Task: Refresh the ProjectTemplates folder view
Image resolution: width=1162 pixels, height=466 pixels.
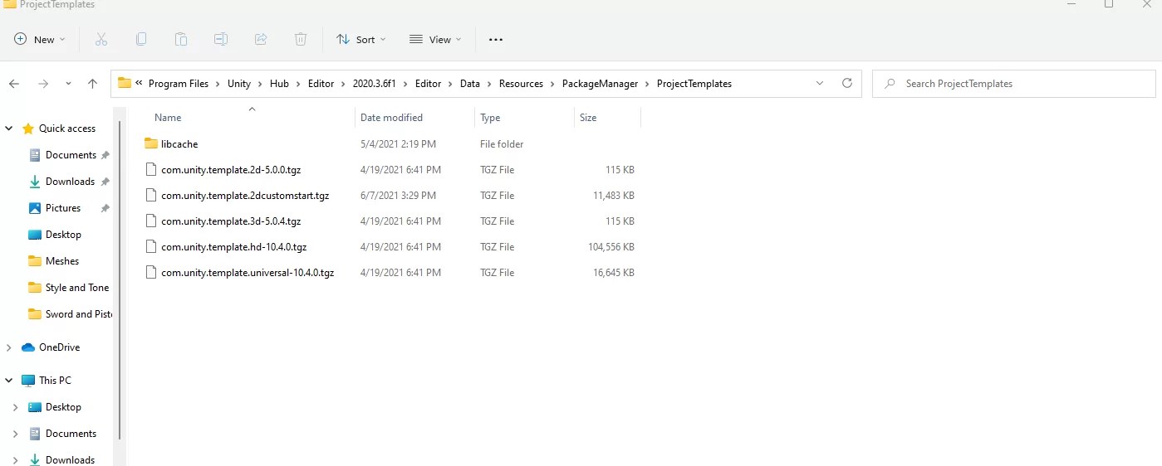Action: pos(847,83)
